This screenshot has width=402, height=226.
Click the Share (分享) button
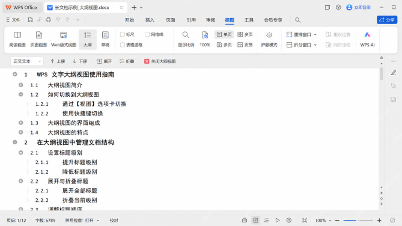tap(387, 20)
